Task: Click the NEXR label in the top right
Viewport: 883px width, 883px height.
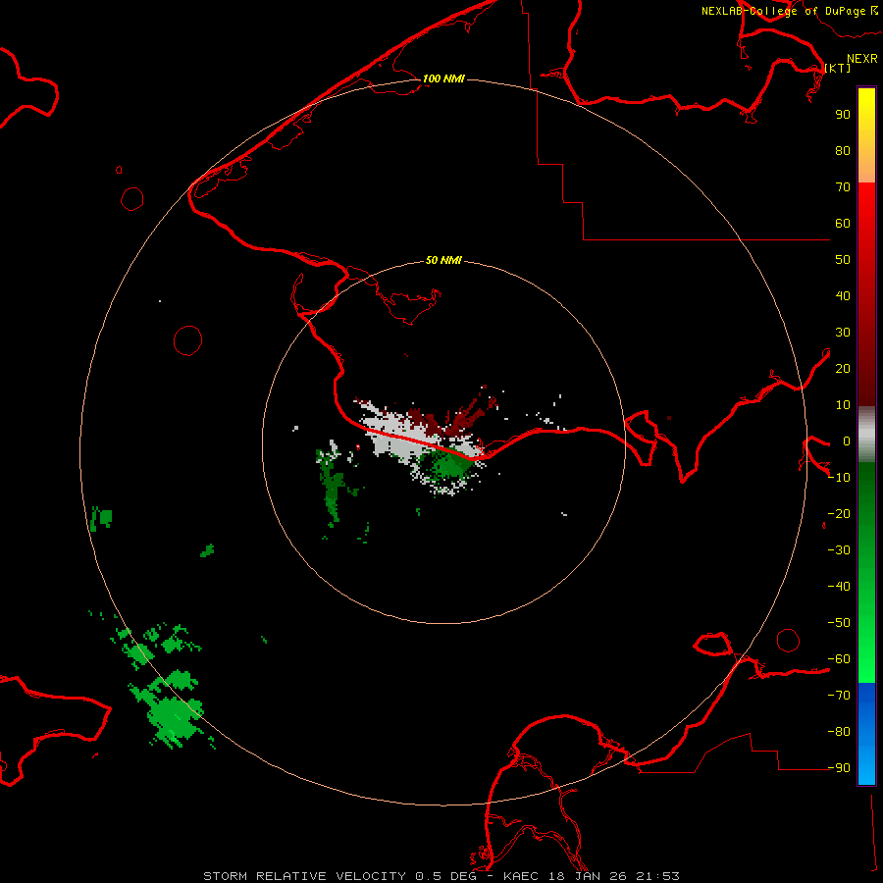Action: (x=861, y=59)
